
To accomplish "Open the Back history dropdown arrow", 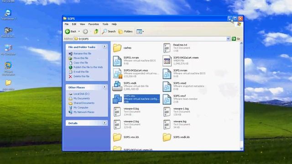I will [x=79, y=31].
